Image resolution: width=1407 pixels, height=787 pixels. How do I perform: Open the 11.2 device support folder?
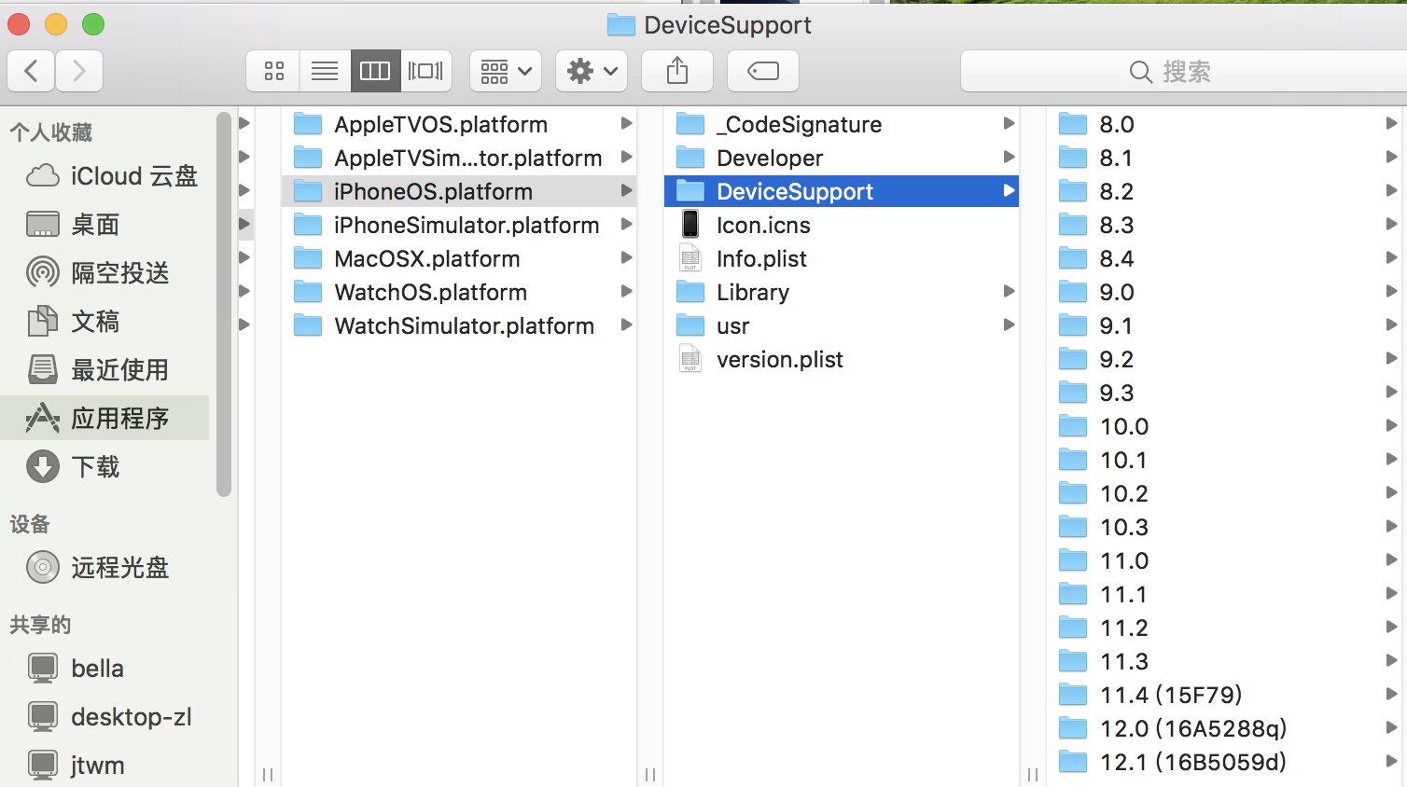coord(1224,628)
